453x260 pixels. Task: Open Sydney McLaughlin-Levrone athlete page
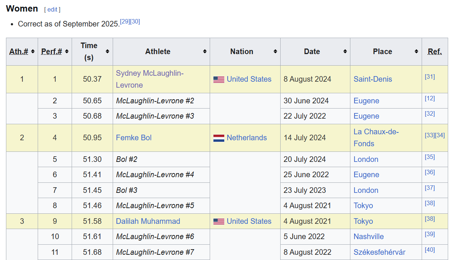(x=149, y=73)
